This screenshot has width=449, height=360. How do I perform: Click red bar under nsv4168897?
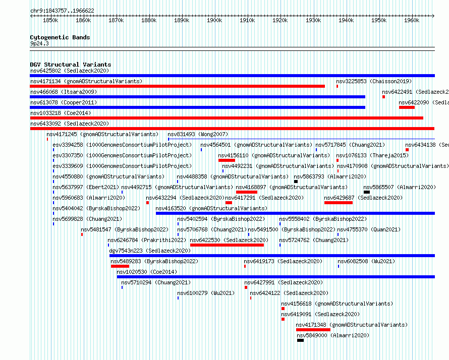point(247,192)
